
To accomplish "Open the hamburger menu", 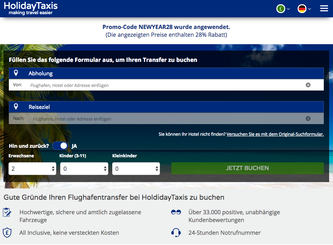I will (x=324, y=8).
